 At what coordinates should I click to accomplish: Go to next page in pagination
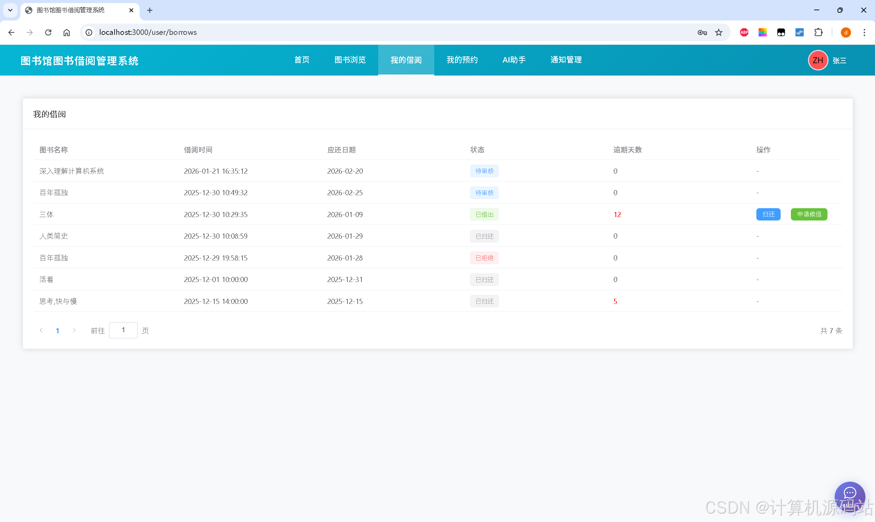click(74, 330)
